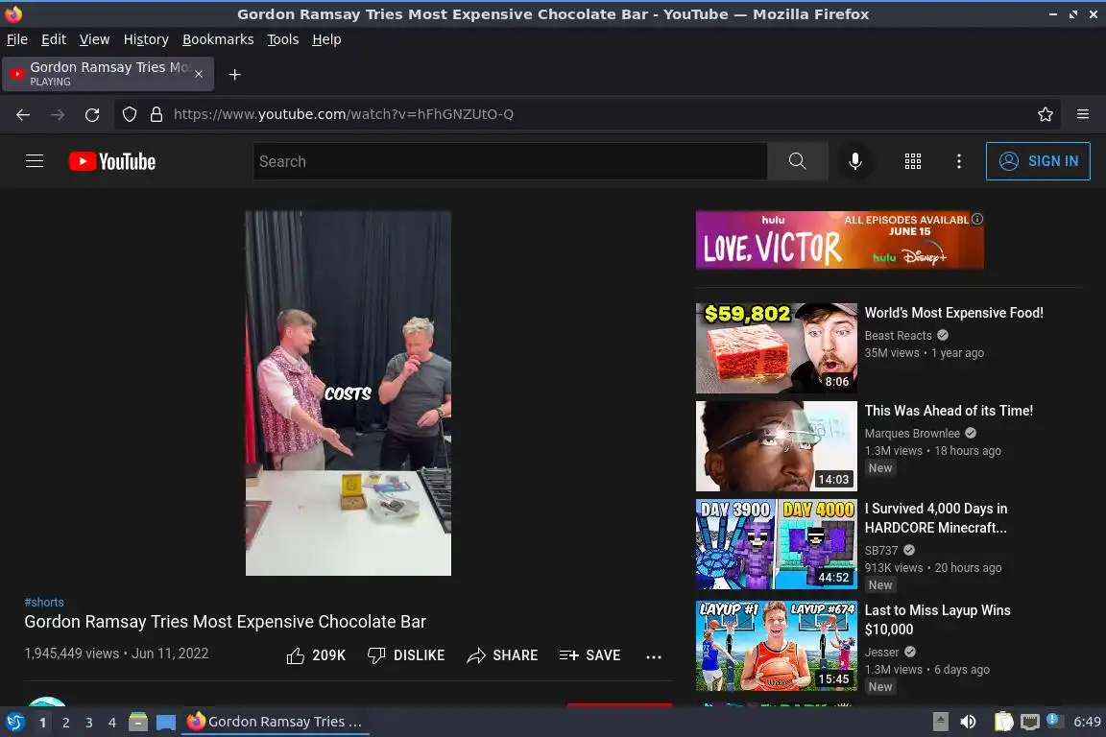Viewport: 1106px width, 737px height.
Task: Open a new tab with plus
Action: pyautogui.click(x=235, y=75)
